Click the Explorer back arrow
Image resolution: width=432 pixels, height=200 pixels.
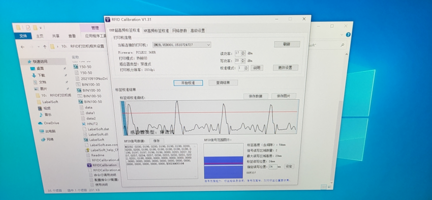[x=22, y=47]
